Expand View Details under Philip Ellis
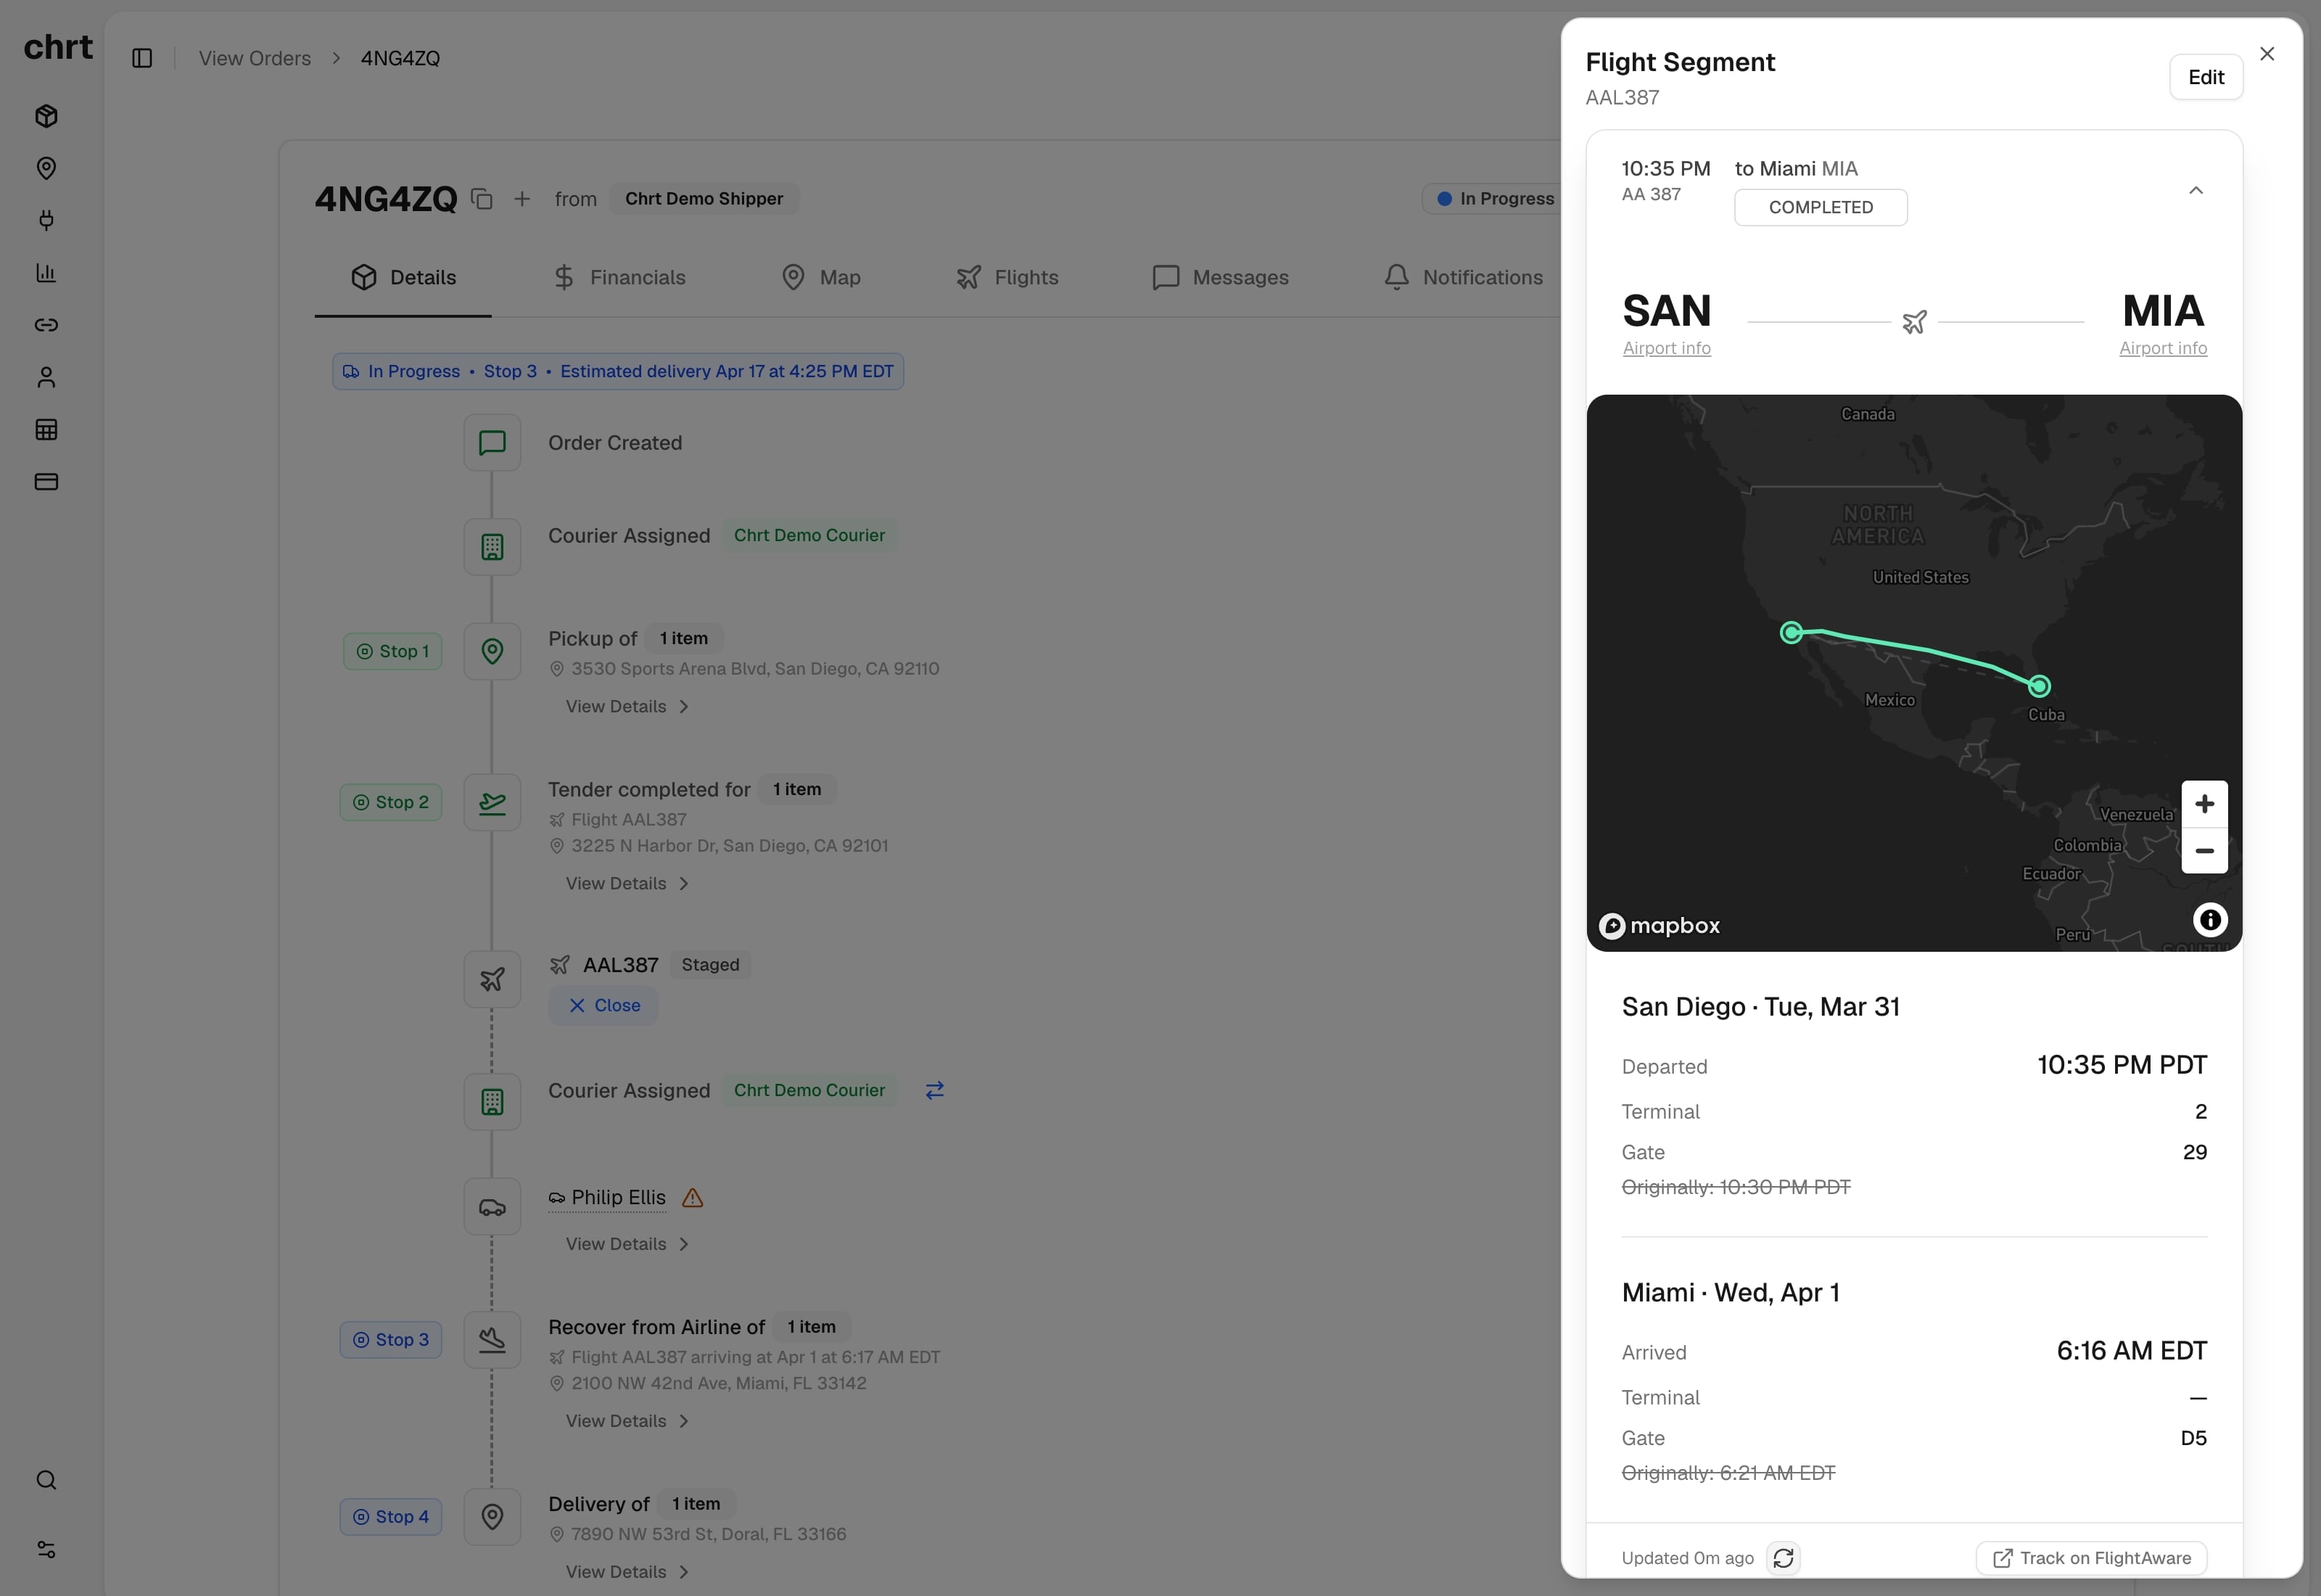 pyautogui.click(x=627, y=1244)
